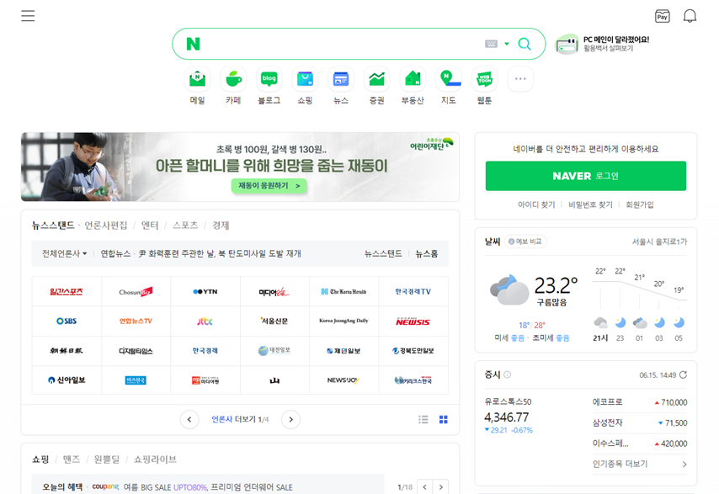This screenshot has width=719, height=494.
Task: Show previous shopping deal arrow
Action: (x=424, y=486)
